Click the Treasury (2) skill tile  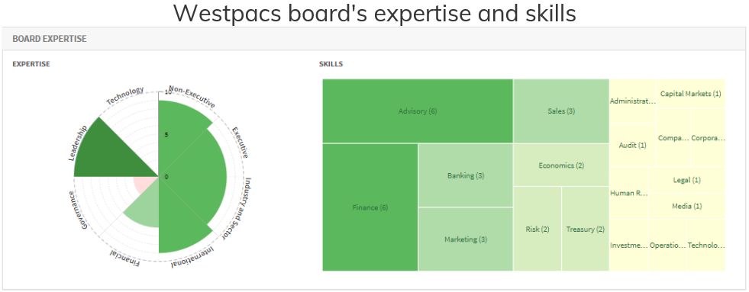[x=585, y=229]
